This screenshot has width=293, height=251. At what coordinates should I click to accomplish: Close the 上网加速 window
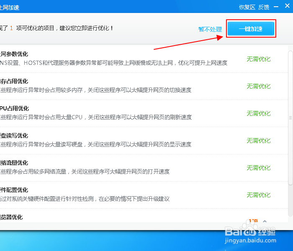pyautogui.click(x=287, y=6)
